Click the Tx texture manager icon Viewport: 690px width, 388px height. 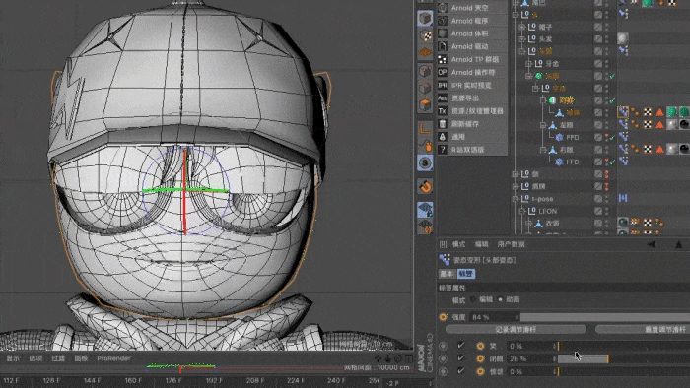[443, 110]
